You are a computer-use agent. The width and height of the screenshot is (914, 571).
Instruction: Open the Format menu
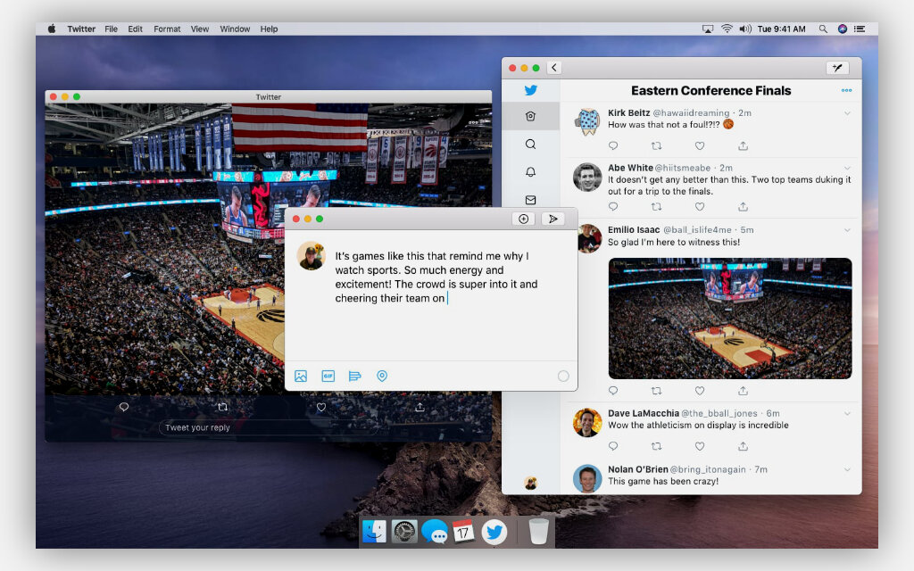pos(167,29)
